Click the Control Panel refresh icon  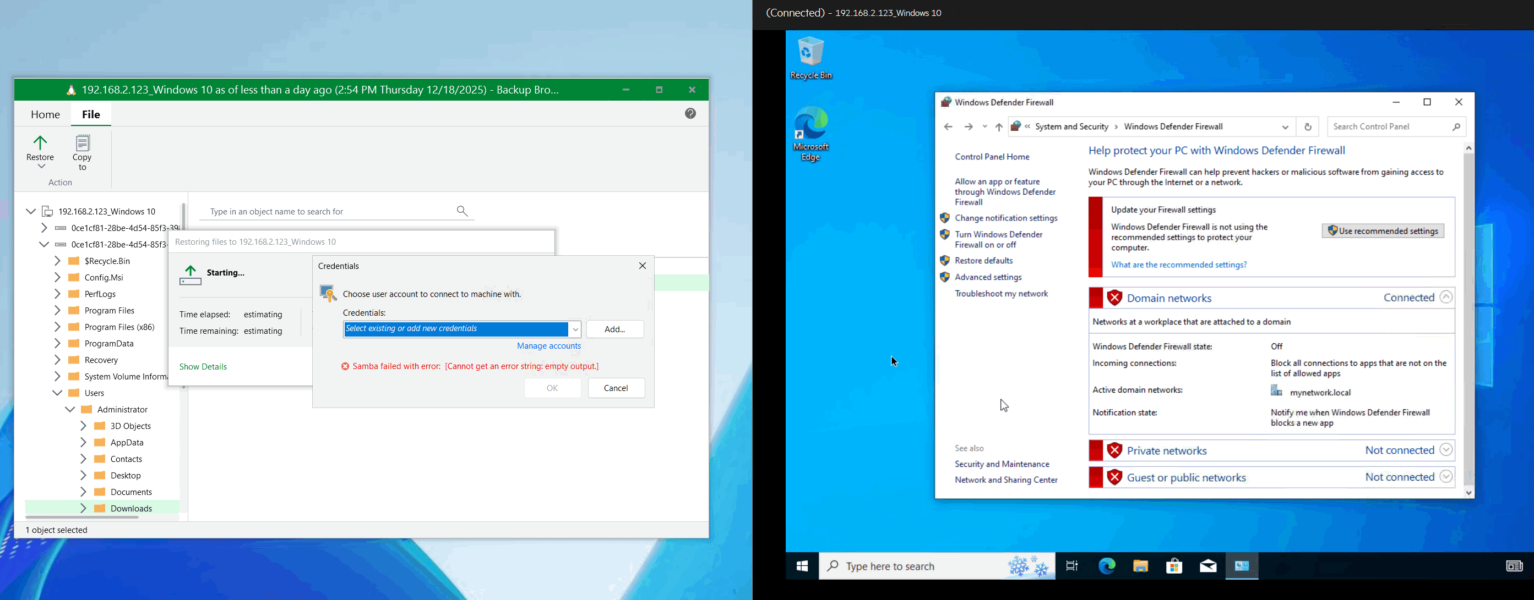pos(1308,126)
